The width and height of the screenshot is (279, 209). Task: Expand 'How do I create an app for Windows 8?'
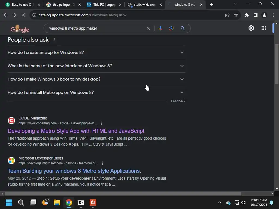pos(96,53)
